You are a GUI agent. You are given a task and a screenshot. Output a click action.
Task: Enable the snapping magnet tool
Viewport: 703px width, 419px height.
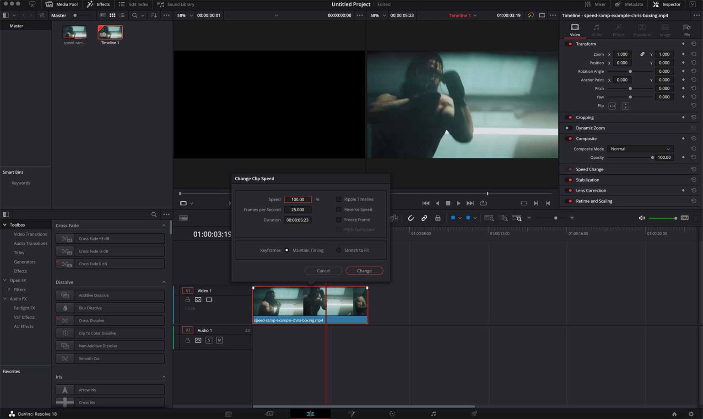click(x=411, y=218)
